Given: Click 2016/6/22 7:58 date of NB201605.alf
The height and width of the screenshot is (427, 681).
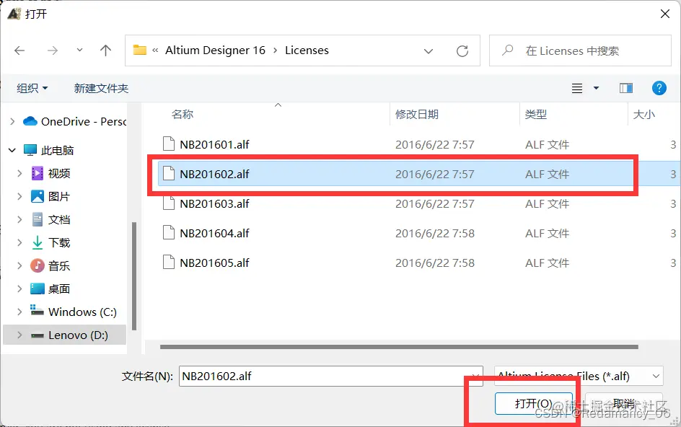Looking at the screenshot, I should tap(435, 263).
